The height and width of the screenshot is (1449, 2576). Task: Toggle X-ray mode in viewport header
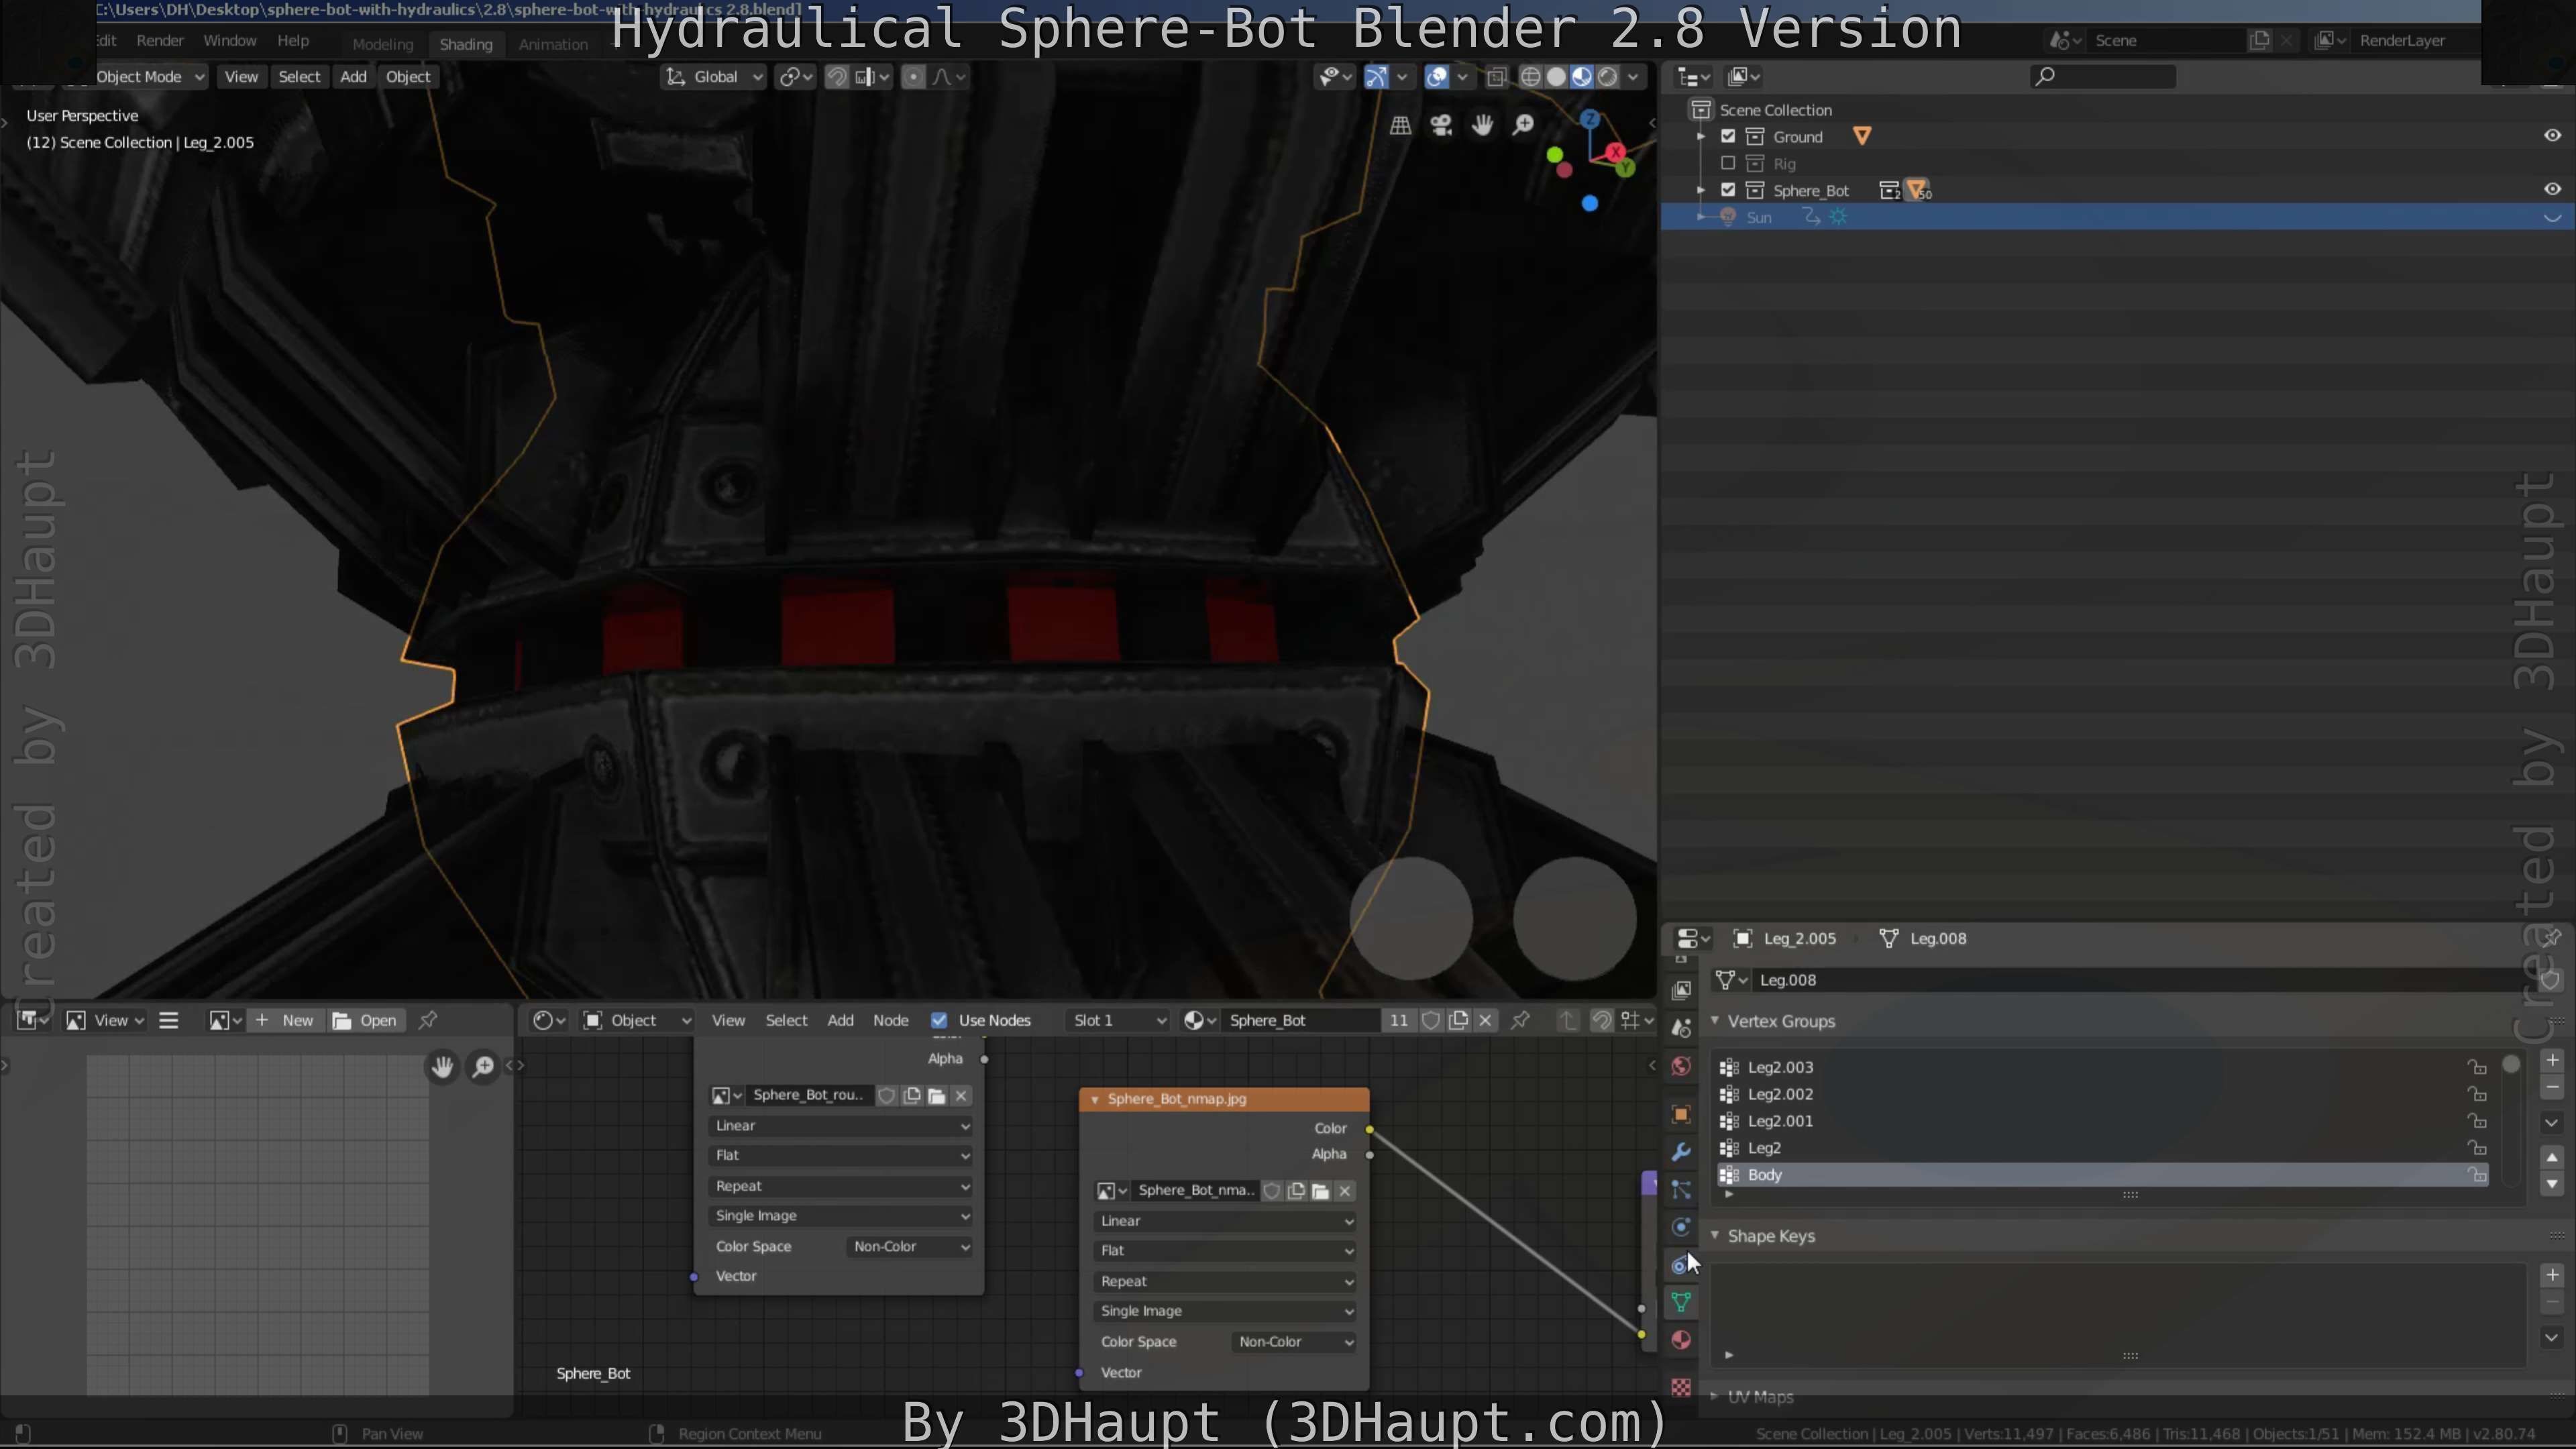tap(1496, 77)
